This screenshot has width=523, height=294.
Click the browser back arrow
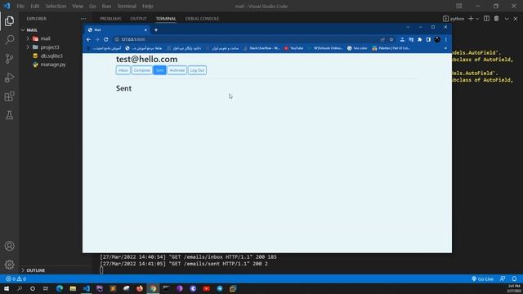tap(88, 39)
